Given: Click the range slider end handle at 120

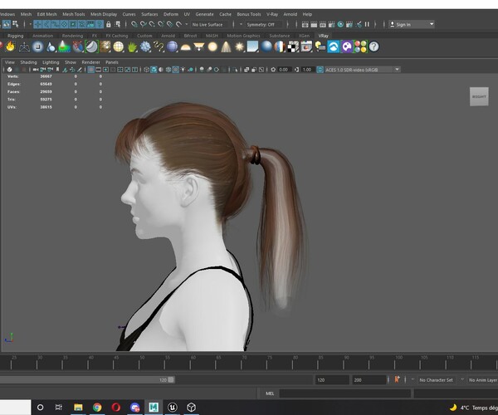Looking at the screenshot, I should [x=171, y=380].
